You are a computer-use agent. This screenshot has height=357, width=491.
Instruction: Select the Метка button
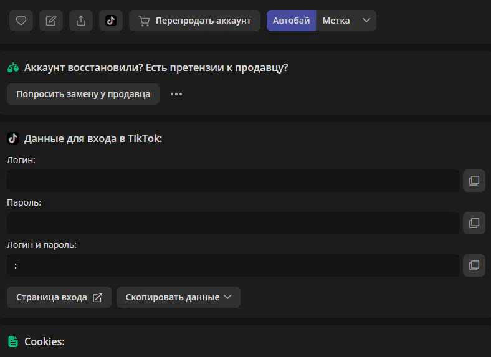(x=336, y=21)
